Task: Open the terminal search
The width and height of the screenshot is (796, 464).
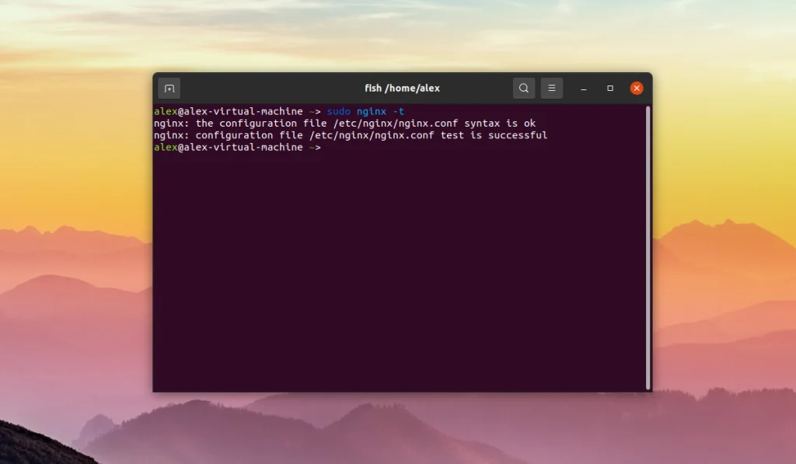Action: pyautogui.click(x=524, y=89)
